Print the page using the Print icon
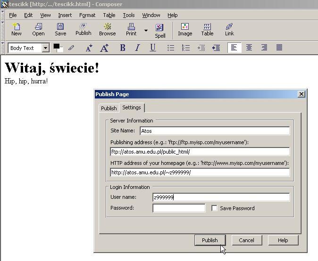Screen dimensions: 318x261 click(131, 30)
